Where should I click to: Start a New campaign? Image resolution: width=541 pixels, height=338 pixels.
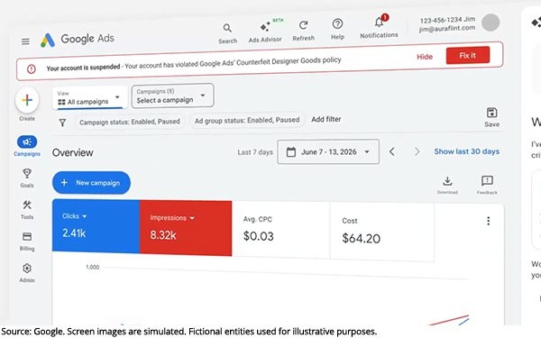pos(91,182)
